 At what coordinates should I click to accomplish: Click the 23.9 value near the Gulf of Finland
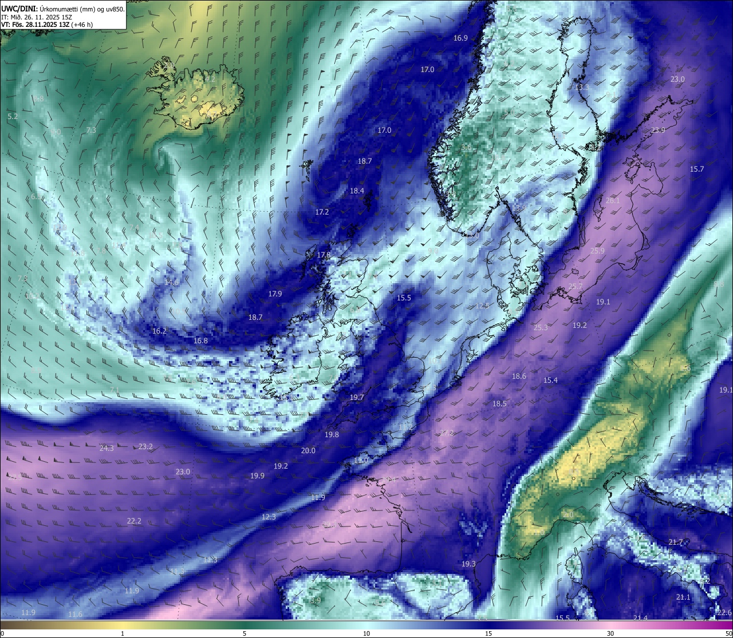click(658, 130)
